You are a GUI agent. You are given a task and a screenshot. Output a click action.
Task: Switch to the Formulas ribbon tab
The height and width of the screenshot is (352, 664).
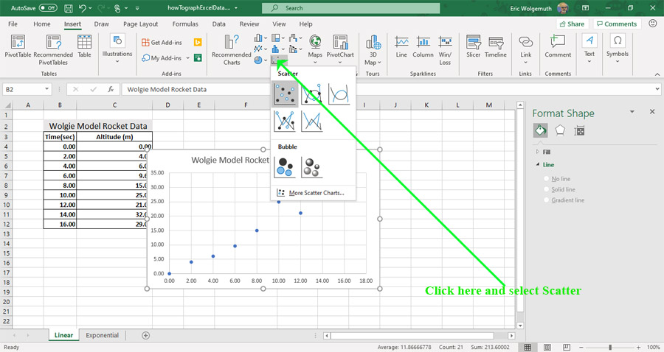tap(185, 24)
